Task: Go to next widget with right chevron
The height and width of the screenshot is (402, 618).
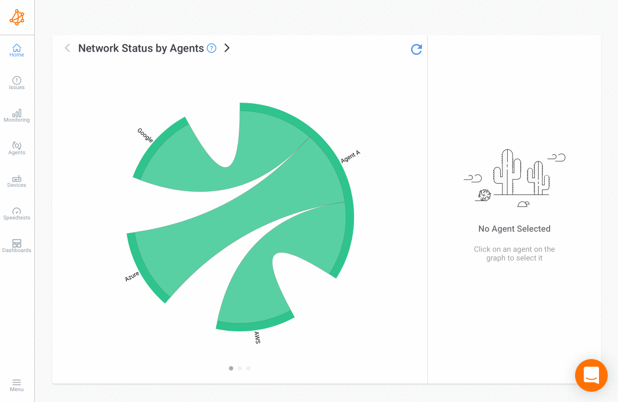Action: [x=227, y=48]
